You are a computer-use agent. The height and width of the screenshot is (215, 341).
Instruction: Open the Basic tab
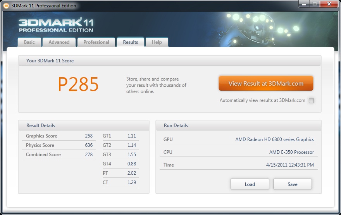(29, 42)
